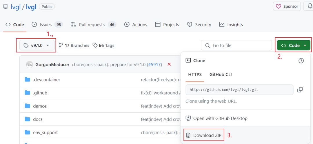Click the docs folder icon
This screenshot has width=313, height=144.
click(27, 119)
